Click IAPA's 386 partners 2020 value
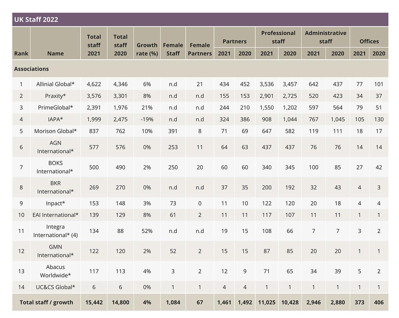 [x=245, y=119]
